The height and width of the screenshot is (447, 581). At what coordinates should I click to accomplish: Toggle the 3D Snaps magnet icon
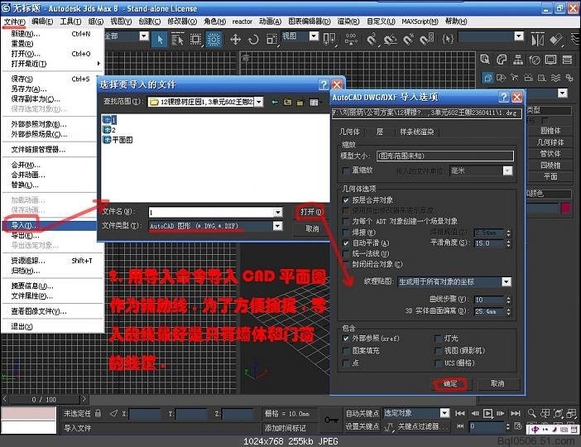pyautogui.click(x=372, y=39)
